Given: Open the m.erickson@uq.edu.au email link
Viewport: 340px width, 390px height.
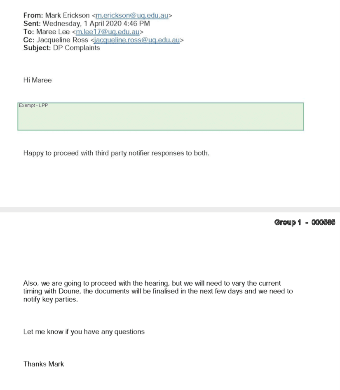Looking at the screenshot, I should click(132, 15).
